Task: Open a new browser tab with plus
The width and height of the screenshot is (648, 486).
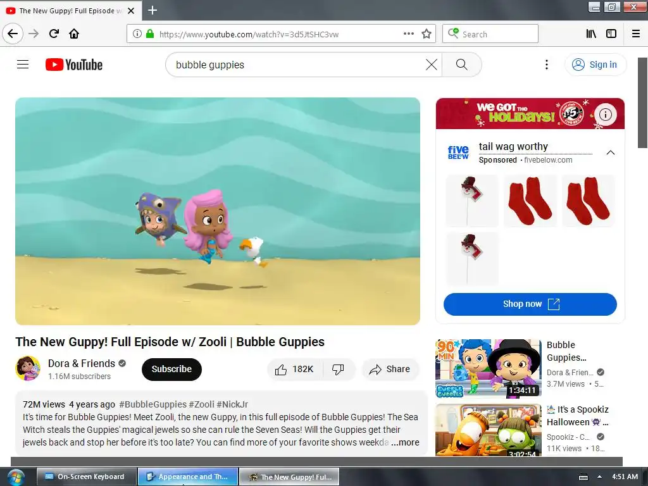Action: (153, 10)
